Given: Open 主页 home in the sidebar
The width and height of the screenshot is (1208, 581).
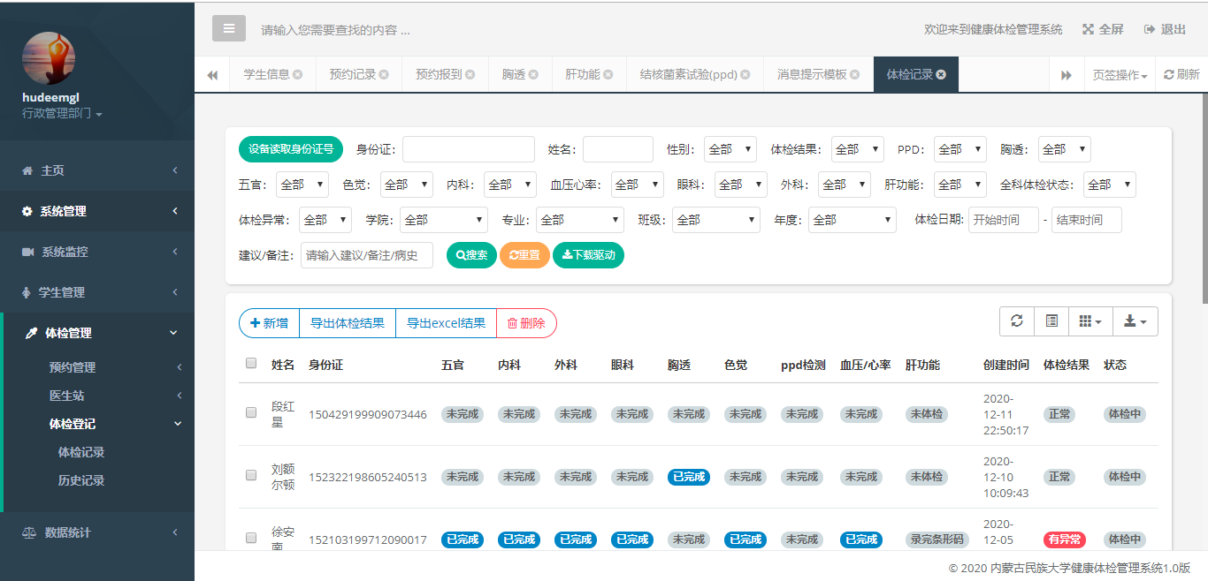Looking at the screenshot, I should coord(97,170).
